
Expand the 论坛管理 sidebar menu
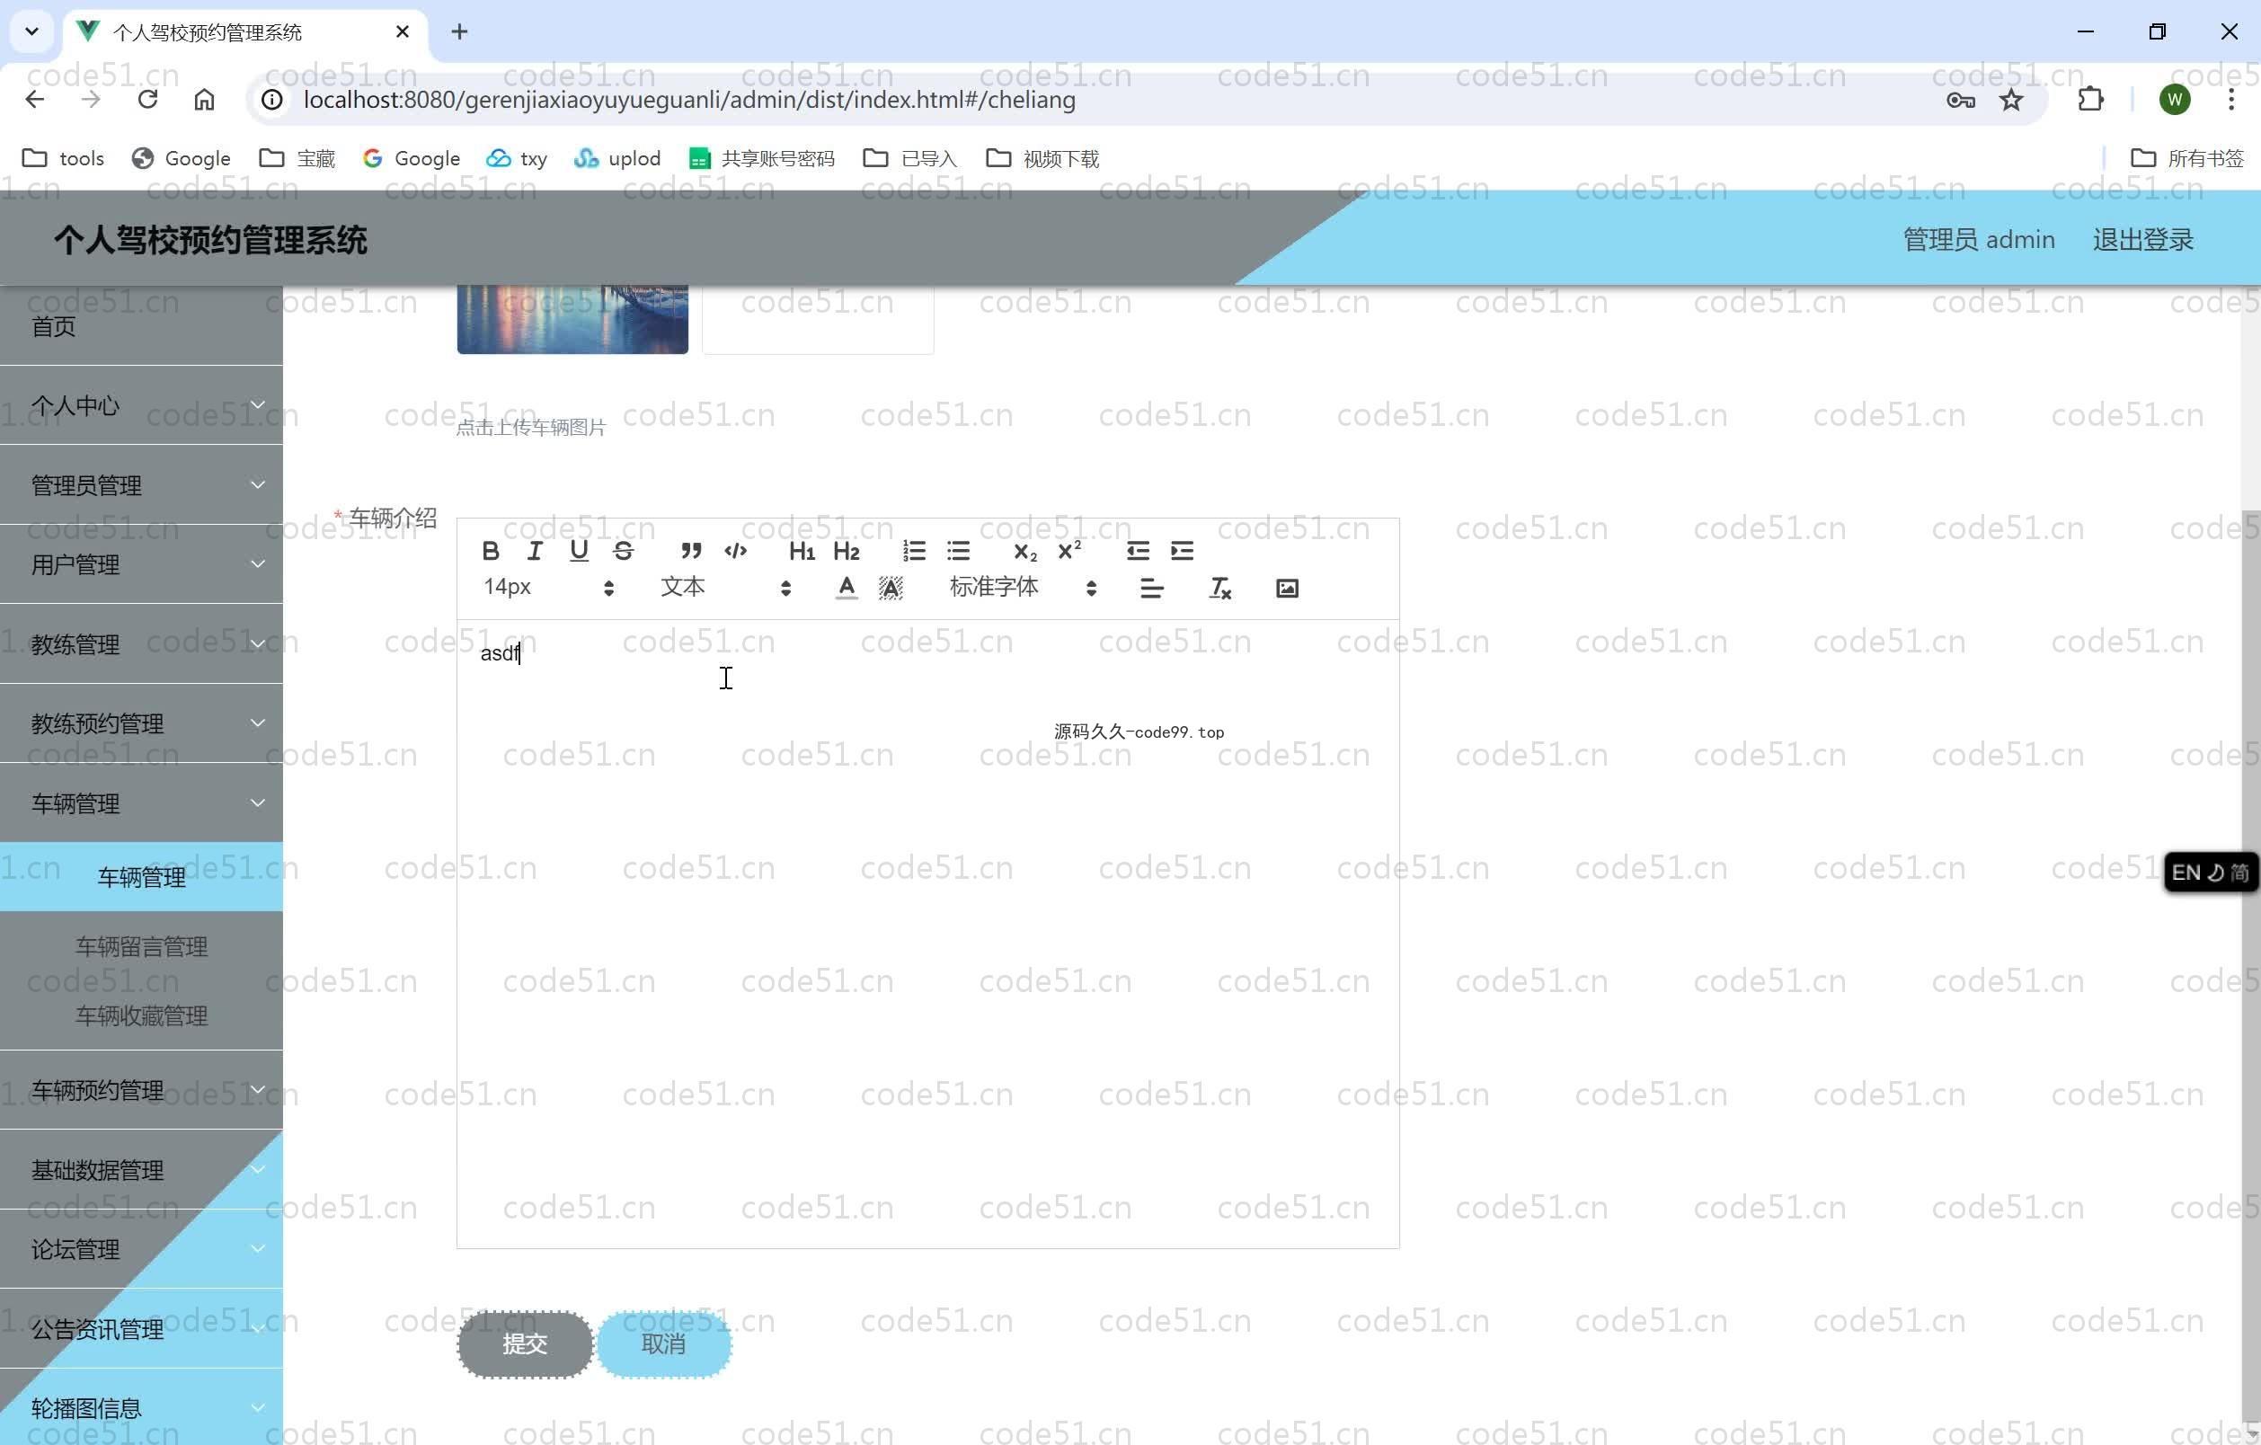click(141, 1250)
